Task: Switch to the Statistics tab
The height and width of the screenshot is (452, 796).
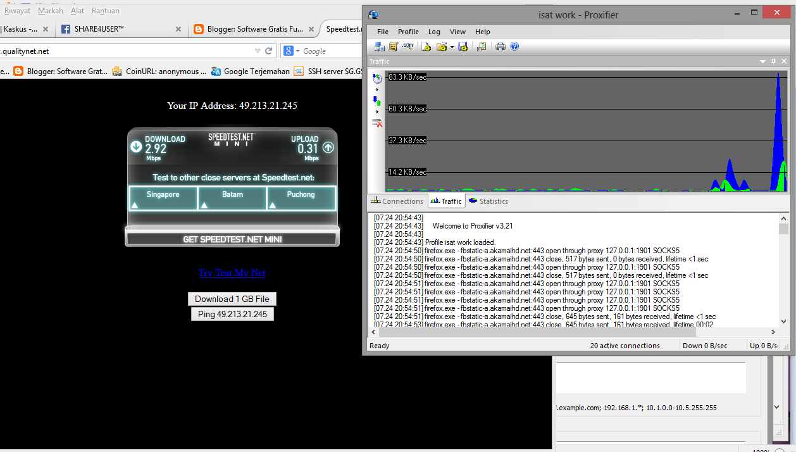Action: 488,201
